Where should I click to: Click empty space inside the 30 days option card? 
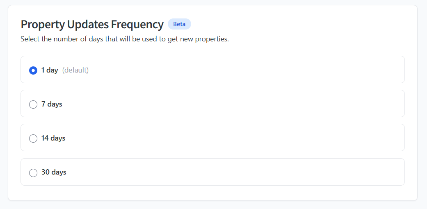coord(246,172)
